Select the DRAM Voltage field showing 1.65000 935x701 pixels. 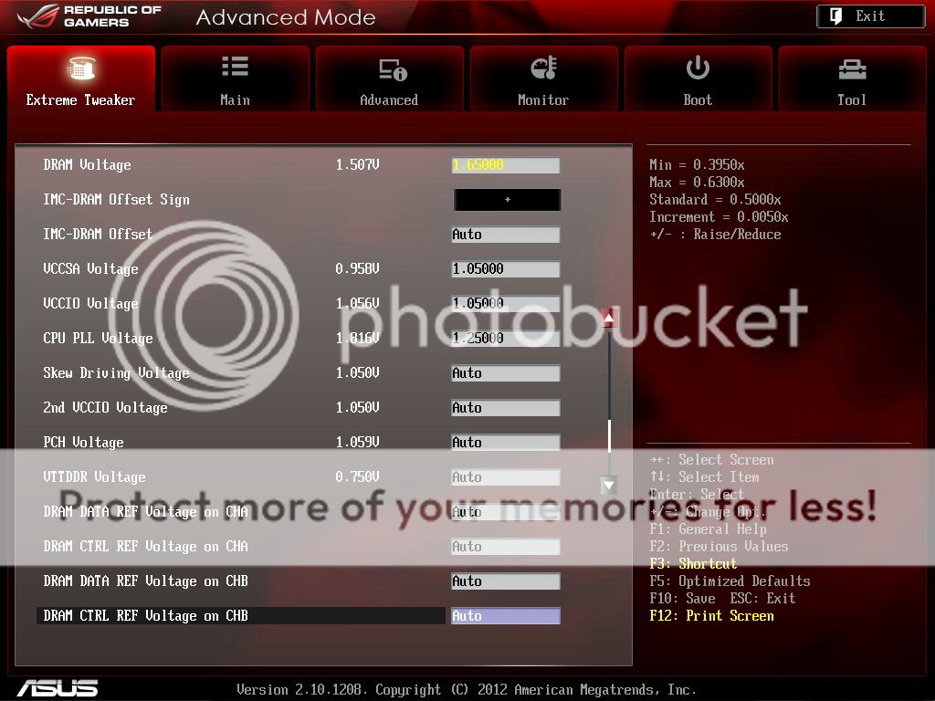[x=505, y=165]
